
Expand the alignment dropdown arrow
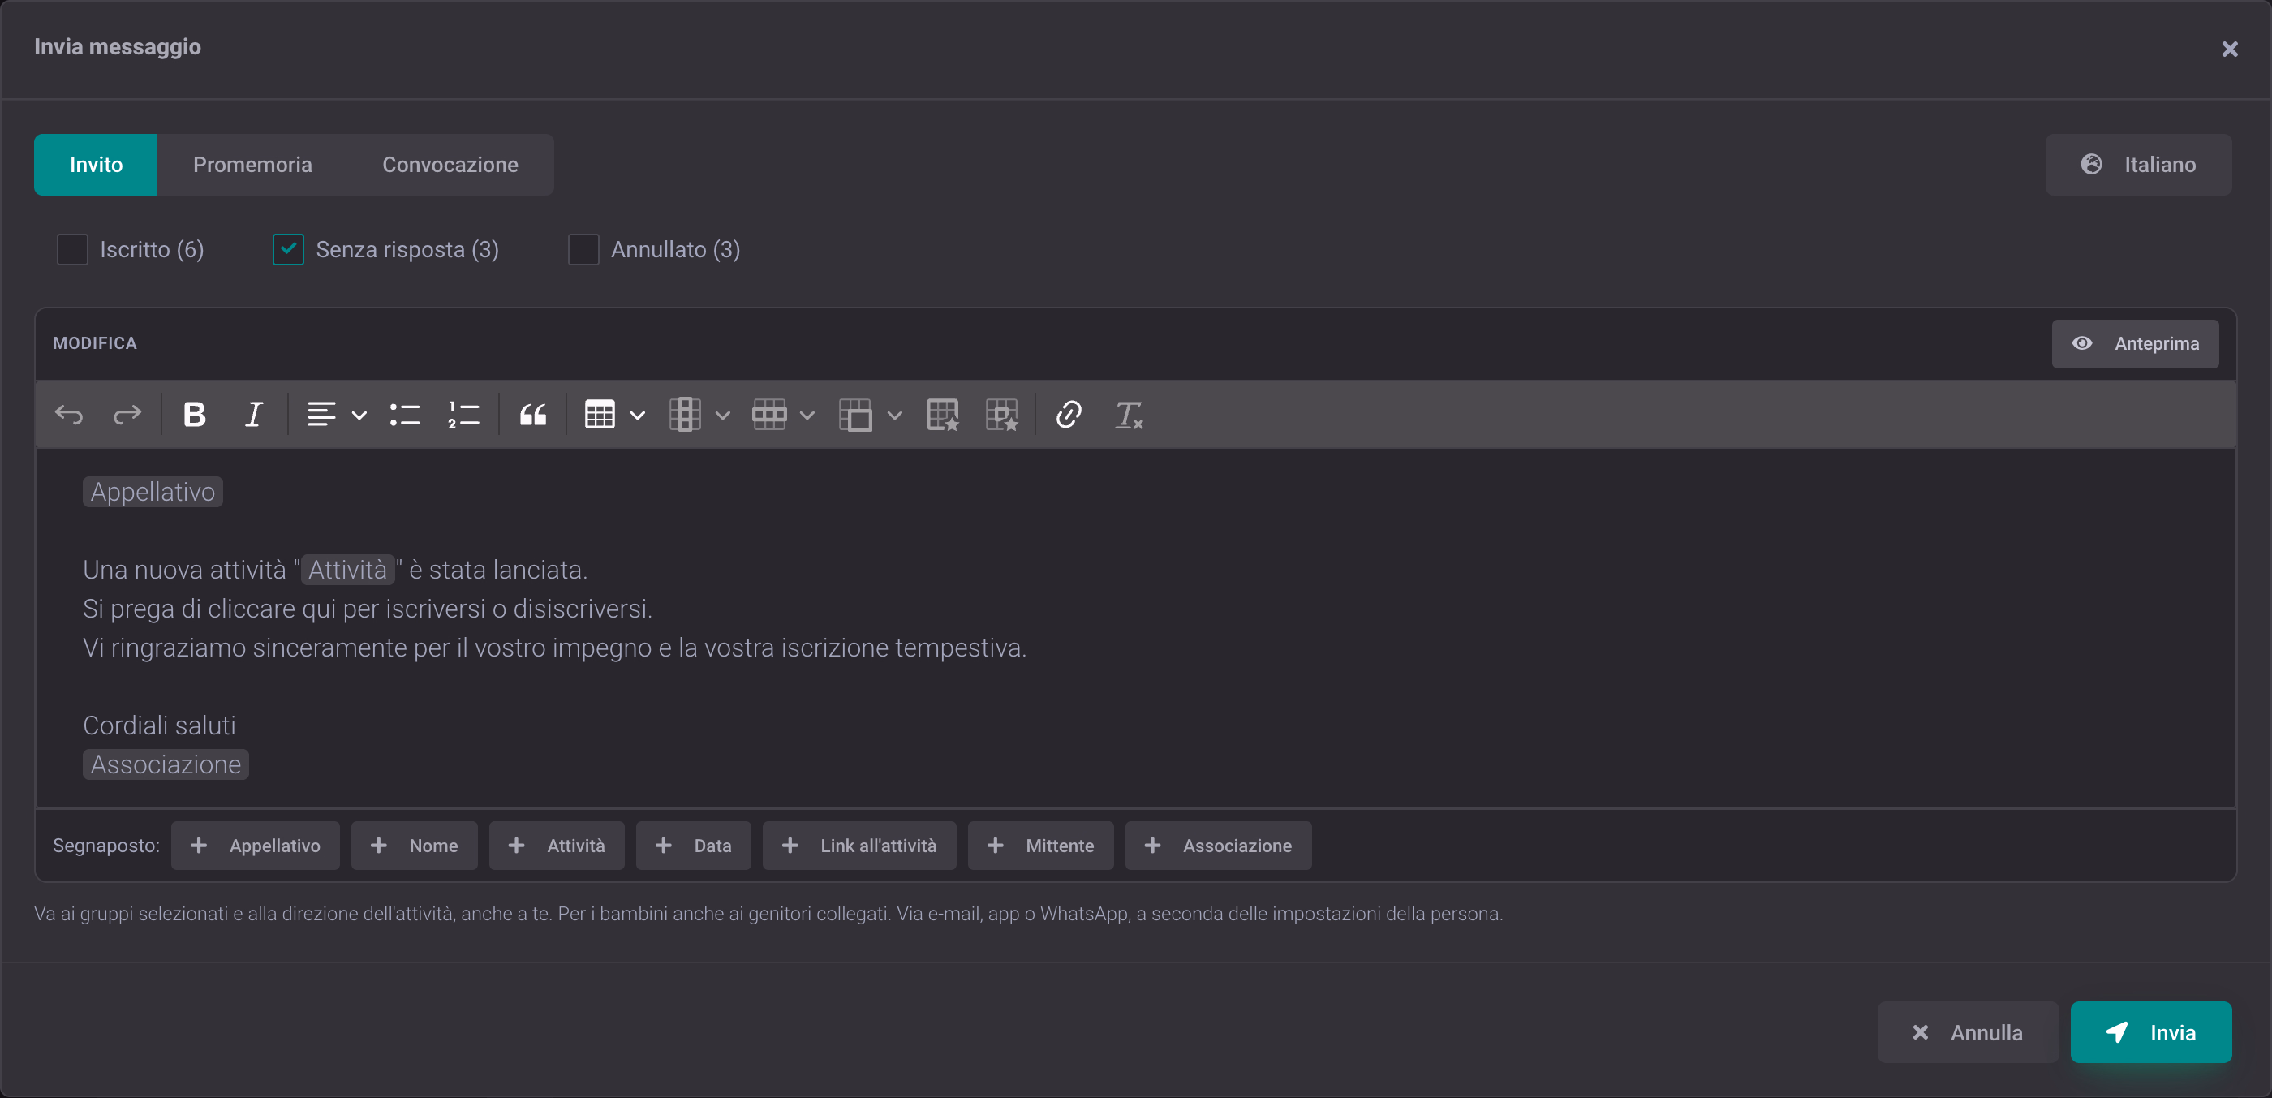click(x=359, y=416)
